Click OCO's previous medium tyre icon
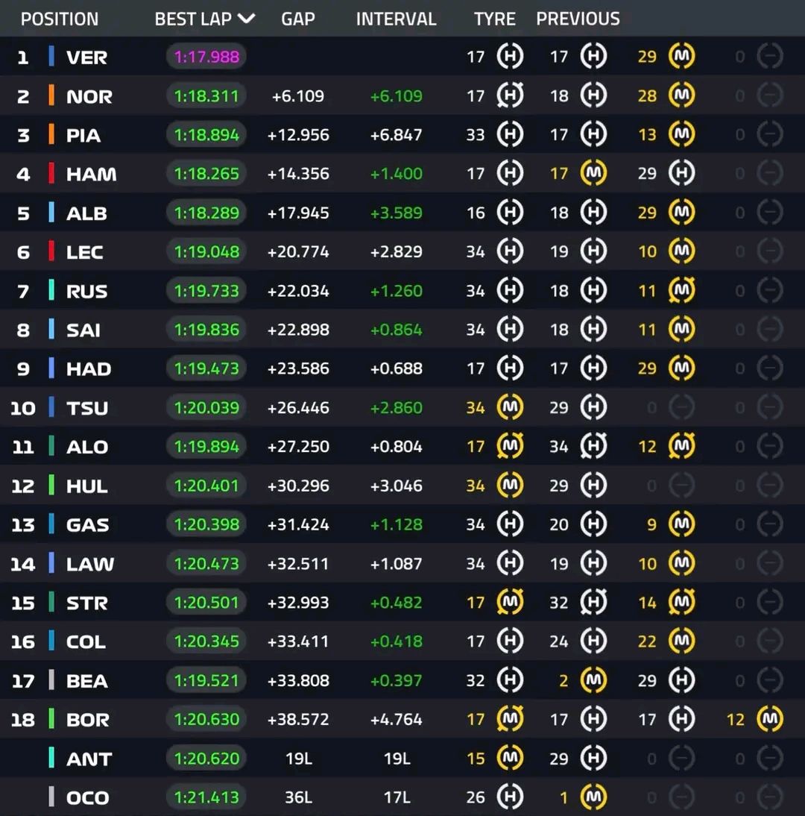 tap(594, 797)
